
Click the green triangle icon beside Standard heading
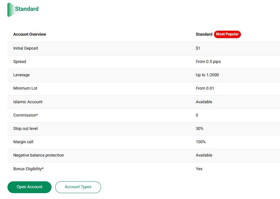[x=11, y=10]
